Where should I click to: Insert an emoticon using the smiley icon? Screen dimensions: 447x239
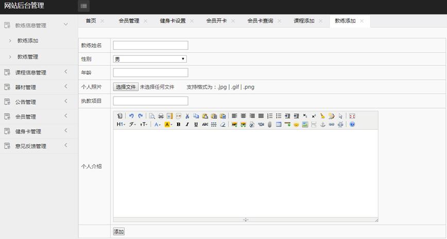point(296,125)
